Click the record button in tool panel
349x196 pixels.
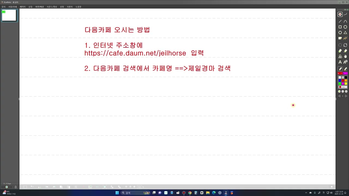click(340, 14)
